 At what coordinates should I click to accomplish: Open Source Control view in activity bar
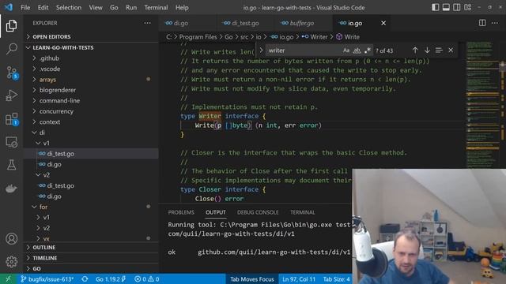pyautogui.click(x=12, y=73)
